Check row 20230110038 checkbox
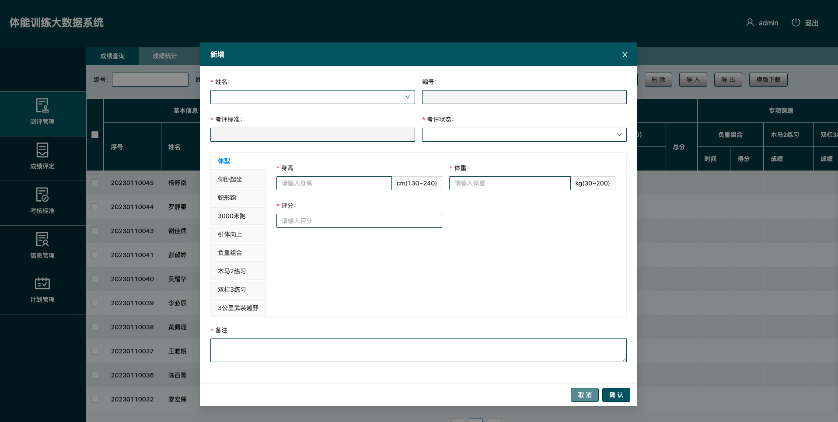Image resolution: width=838 pixels, height=422 pixels. (x=95, y=327)
